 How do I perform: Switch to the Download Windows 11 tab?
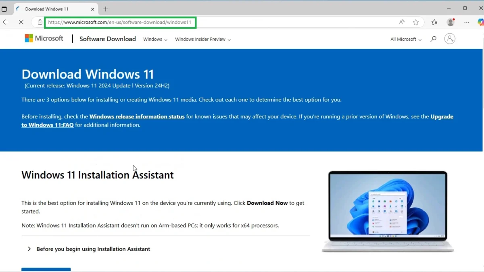click(x=56, y=9)
